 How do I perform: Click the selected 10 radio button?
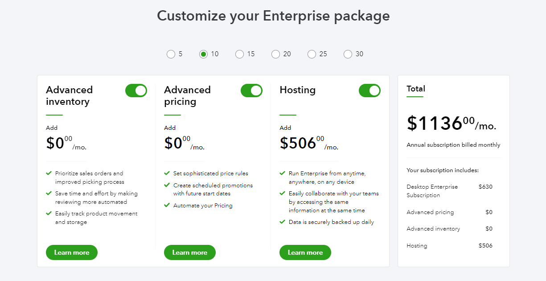(x=203, y=54)
